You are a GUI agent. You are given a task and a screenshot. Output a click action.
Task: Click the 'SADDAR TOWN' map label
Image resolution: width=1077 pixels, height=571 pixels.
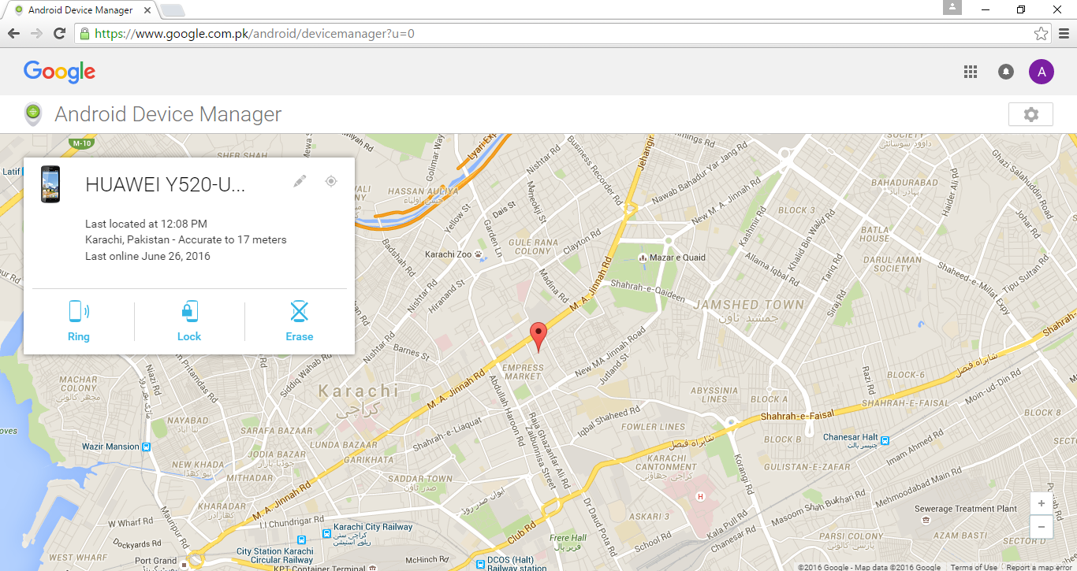(419, 478)
